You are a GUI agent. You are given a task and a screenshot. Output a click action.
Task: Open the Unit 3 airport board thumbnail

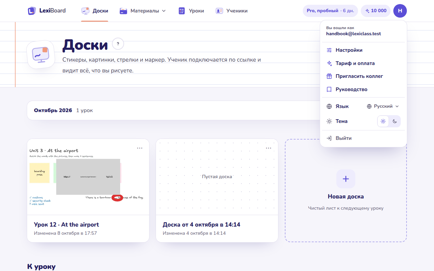(x=88, y=177)
